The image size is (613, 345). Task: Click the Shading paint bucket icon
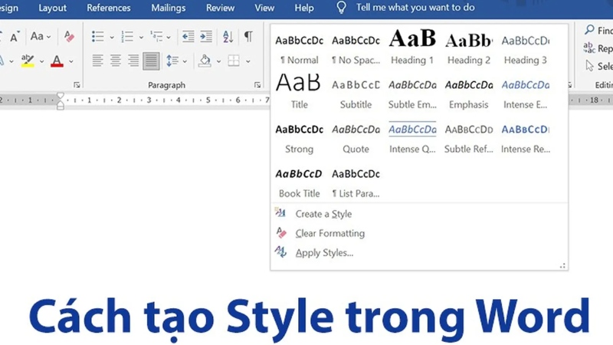click(205, 61)
